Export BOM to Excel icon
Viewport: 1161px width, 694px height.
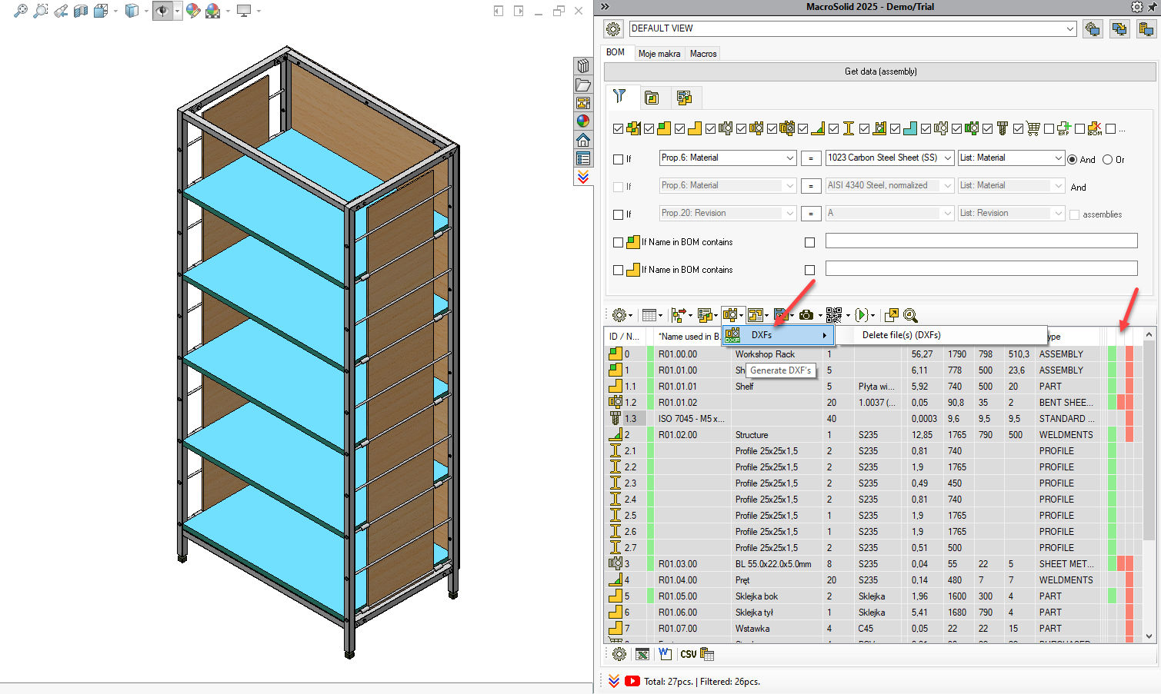[642, 654]
